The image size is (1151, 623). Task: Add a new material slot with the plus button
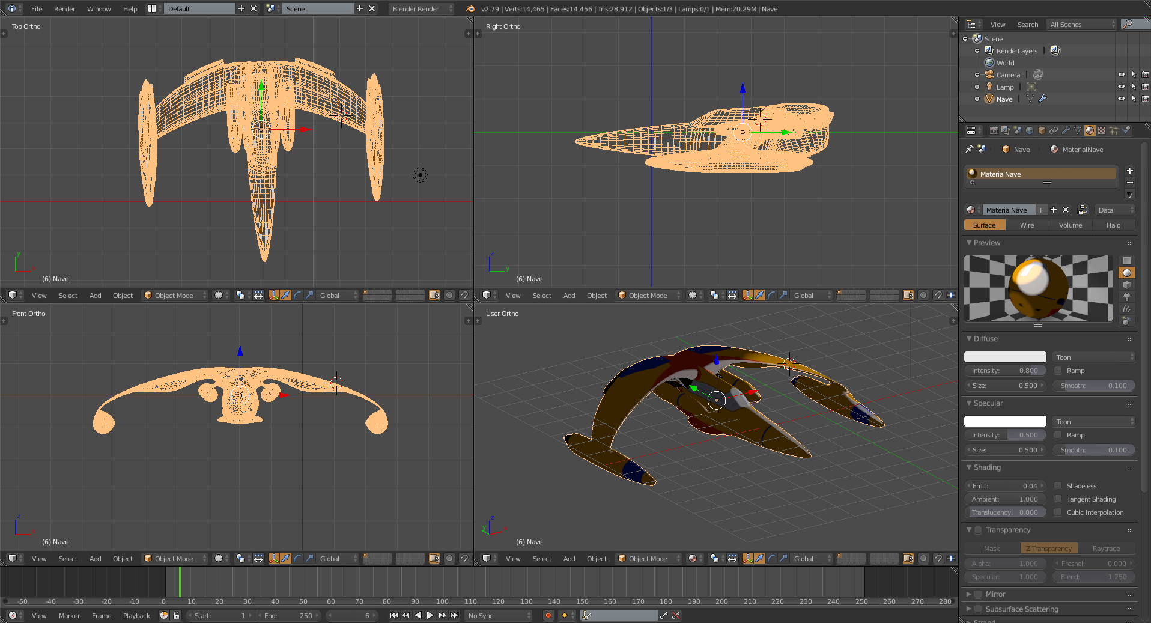1129,171
